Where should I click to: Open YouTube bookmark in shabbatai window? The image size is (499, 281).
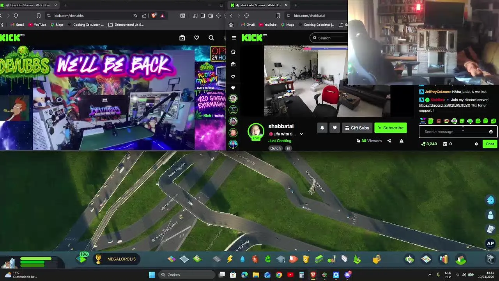[x=267, y=25]
